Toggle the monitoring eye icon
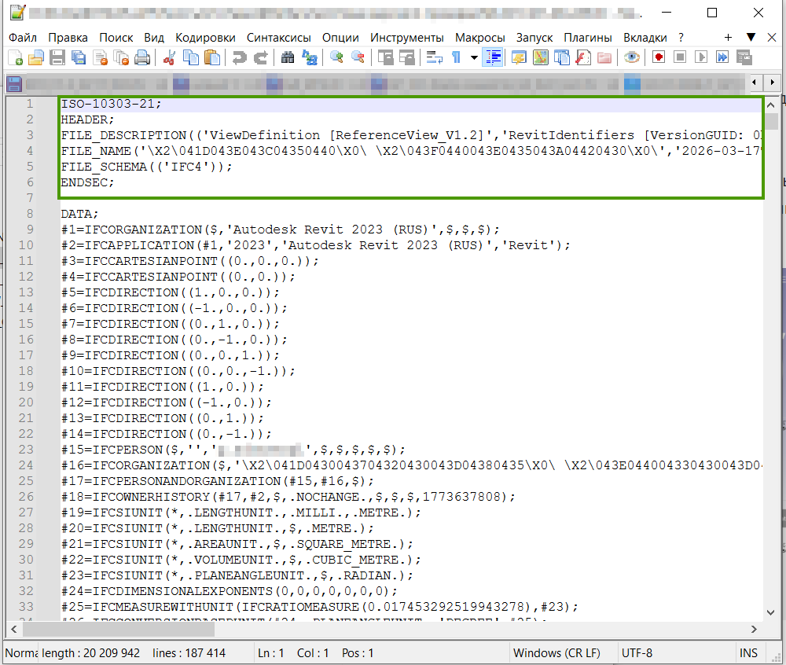The image size is (786, 665). [x=632, y=58]
